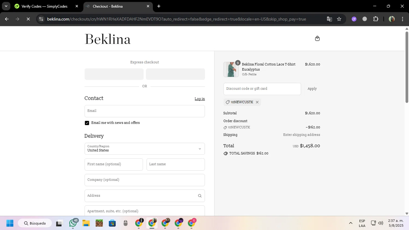This screenshot has width=409, height=230.
Task: Open the clock showing 2:37 a. m.
Action: tap(396, 223)
